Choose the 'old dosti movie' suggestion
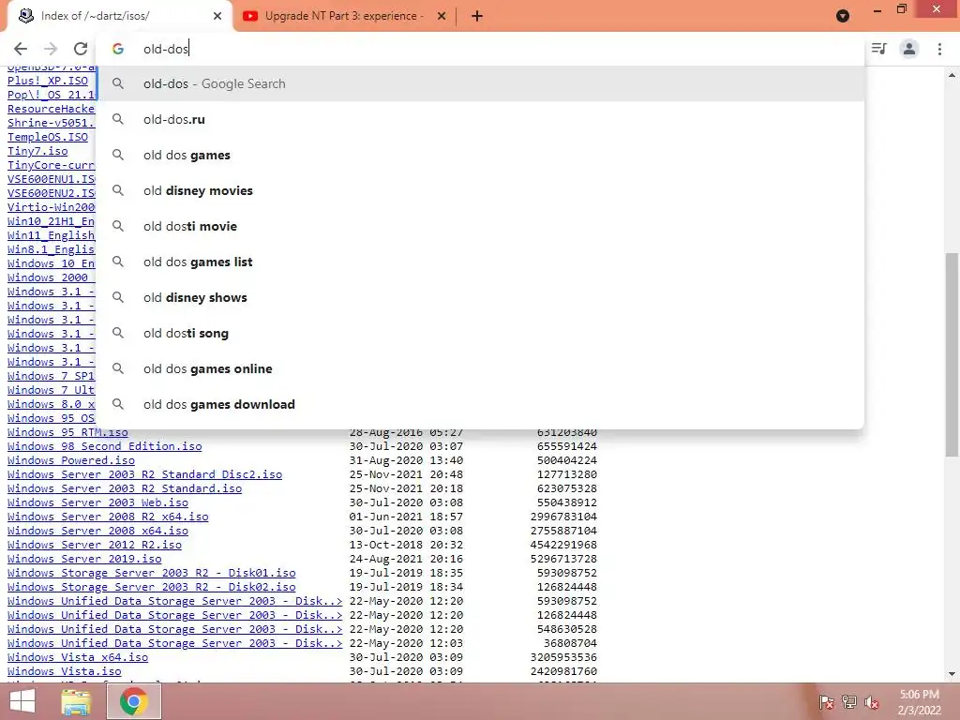The width and height of the screenshot is (960, 720). [481, 226]
